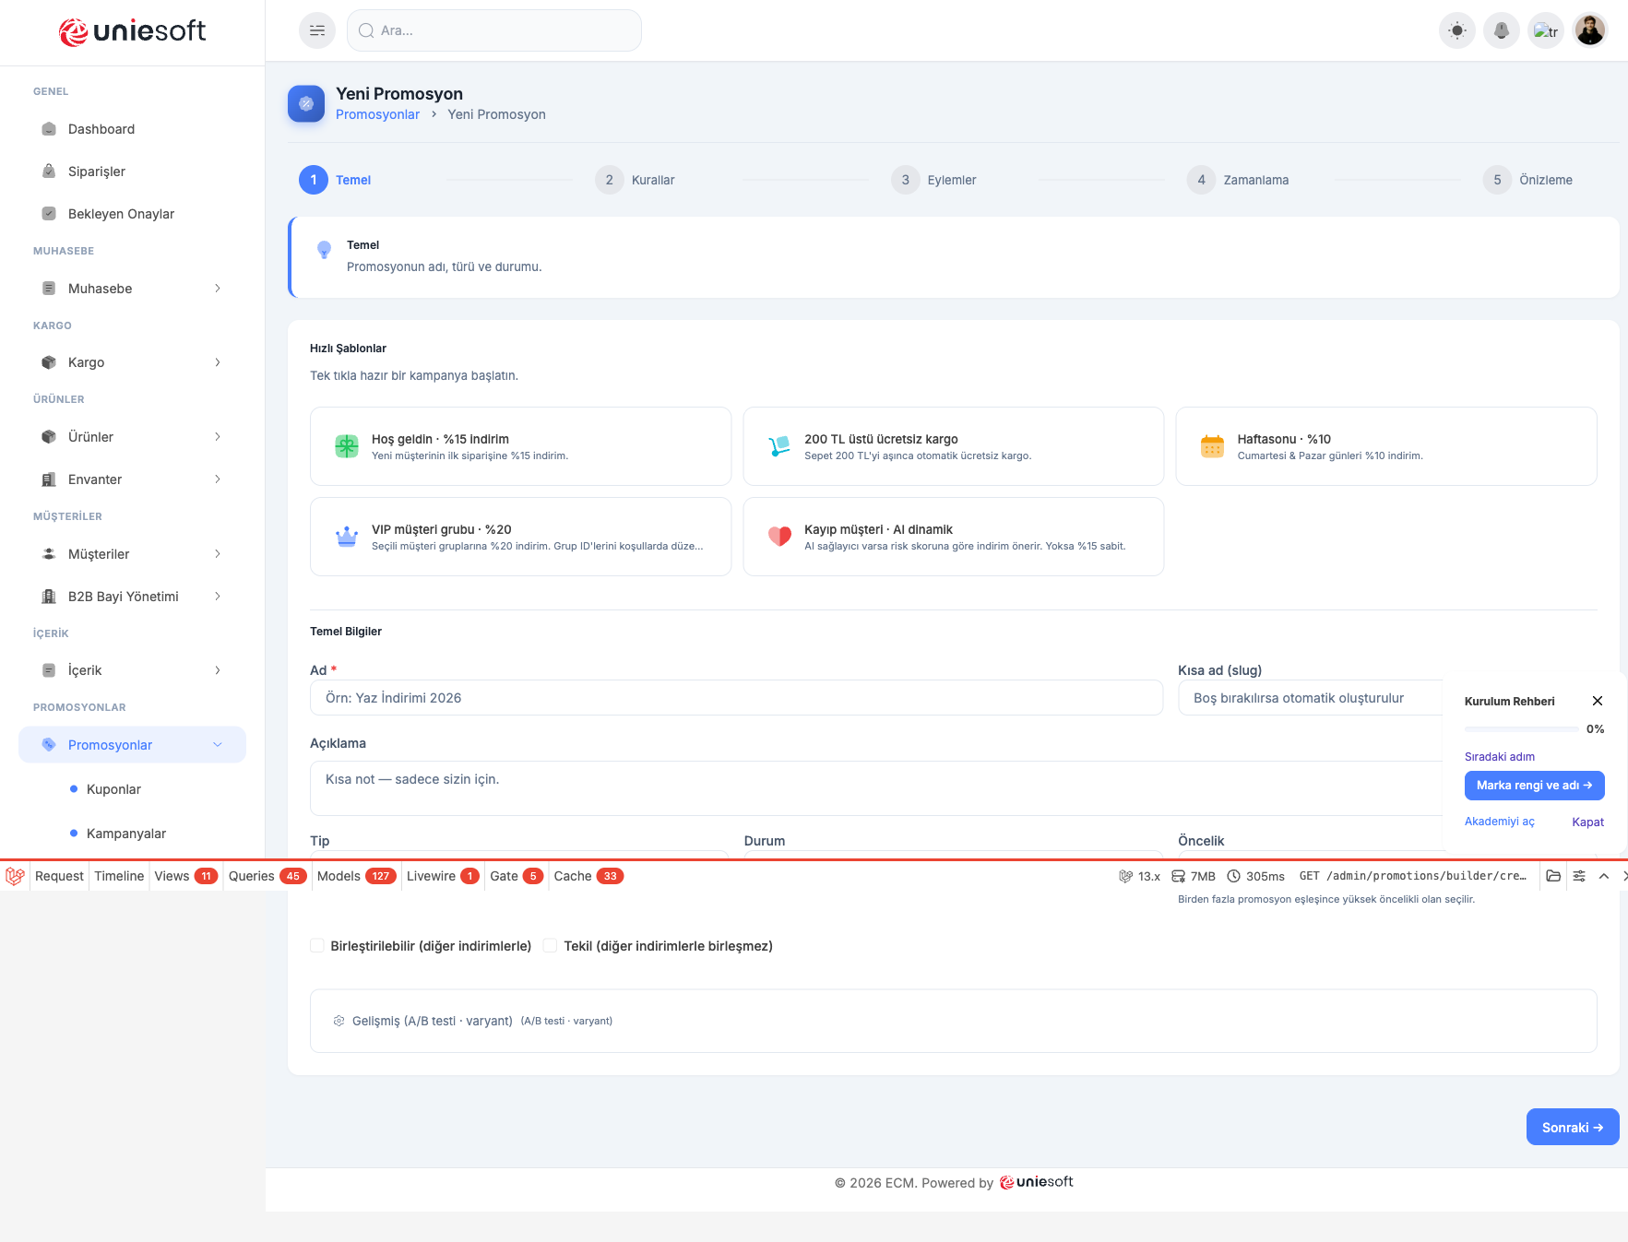
Task: Click the Dashboard sidebar icon
Action: click(49, 129)
